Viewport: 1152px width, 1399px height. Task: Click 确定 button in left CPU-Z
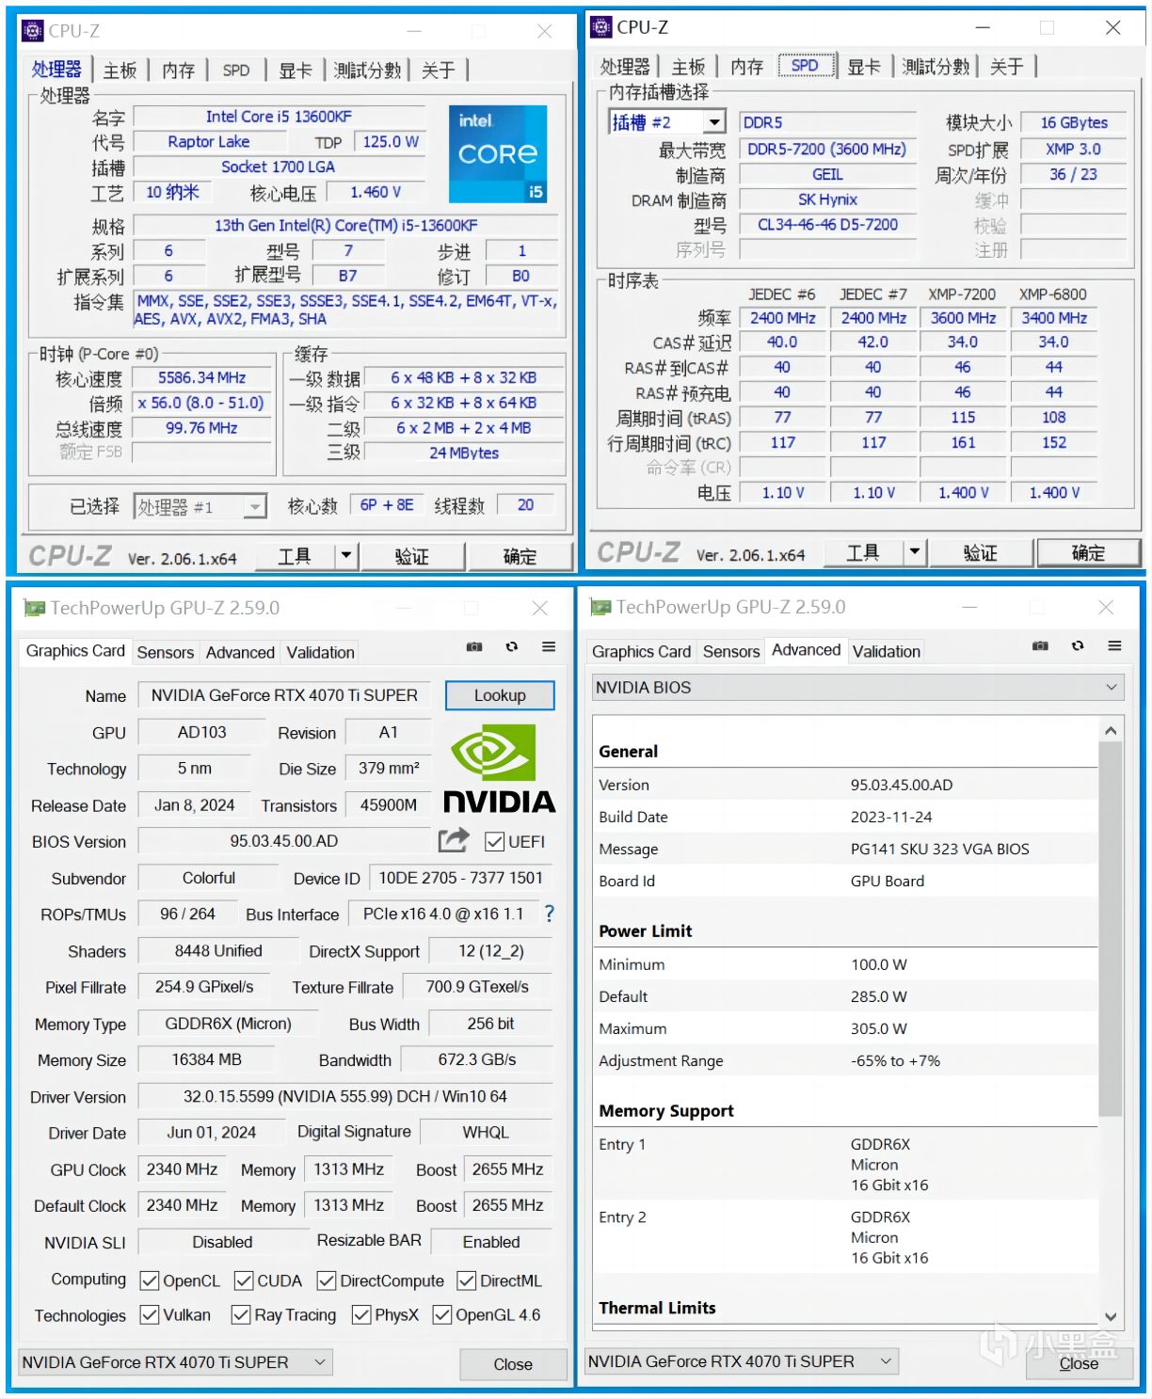click(x=520, y=556)
